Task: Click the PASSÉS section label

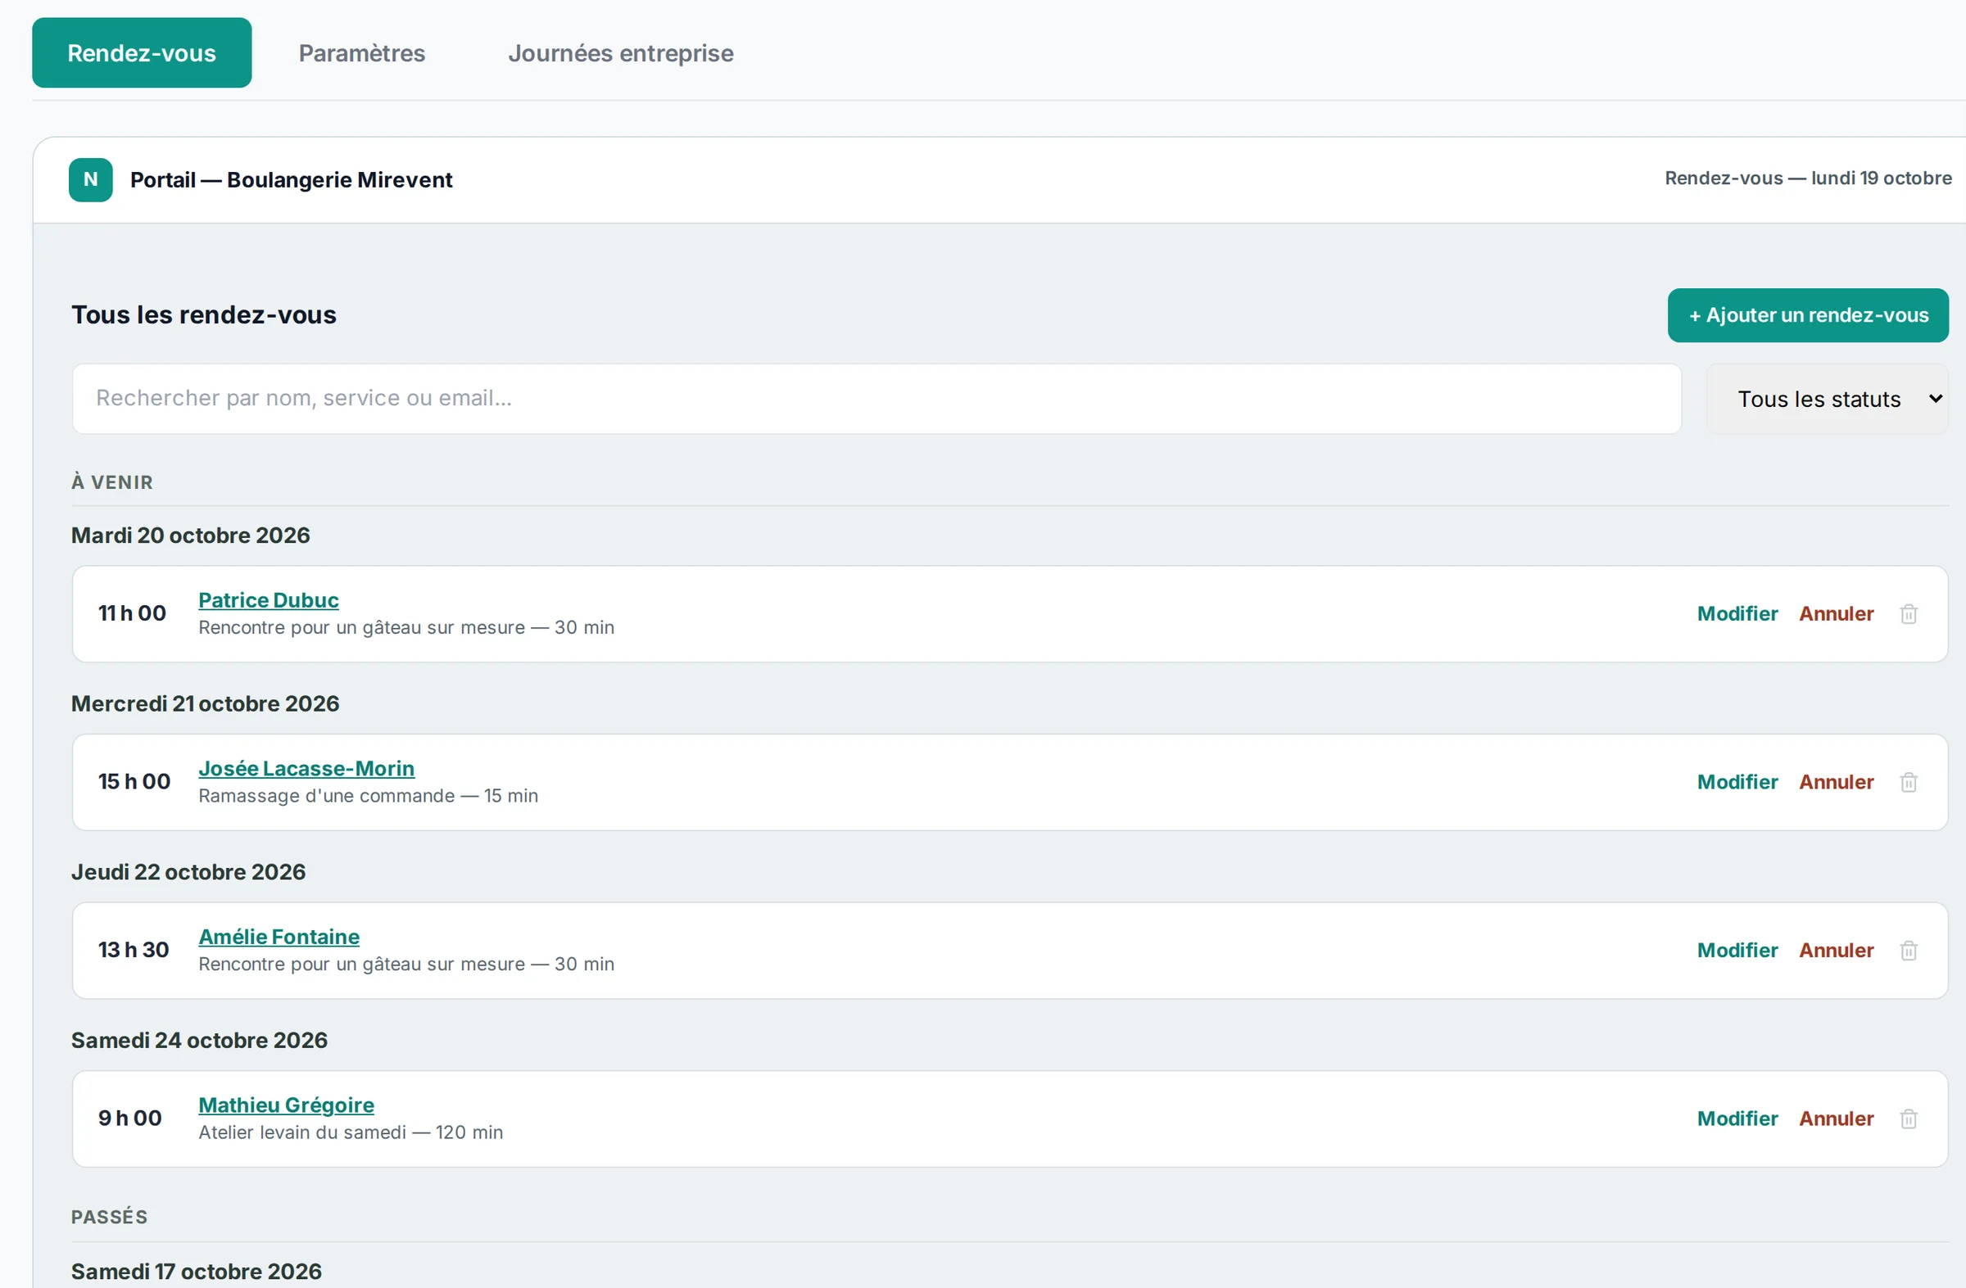Action: pyautogui.click(x=109, y=1217)
